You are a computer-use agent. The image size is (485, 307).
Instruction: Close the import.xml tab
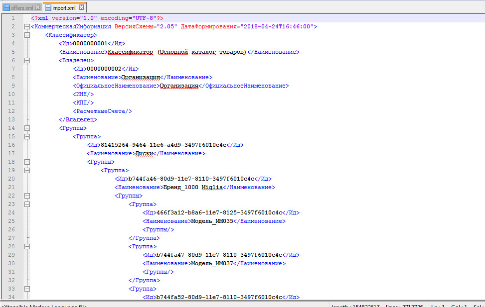(81, 7)
